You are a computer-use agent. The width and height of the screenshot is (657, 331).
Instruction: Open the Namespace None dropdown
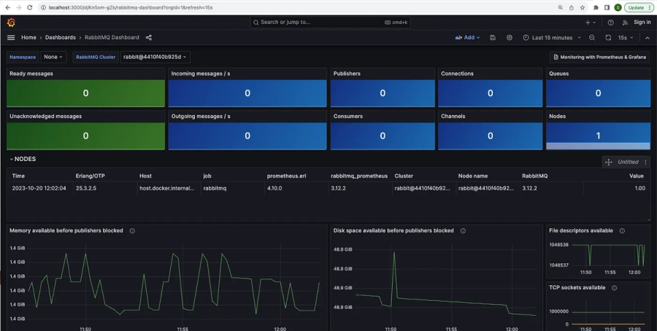(x=53, y=57)
